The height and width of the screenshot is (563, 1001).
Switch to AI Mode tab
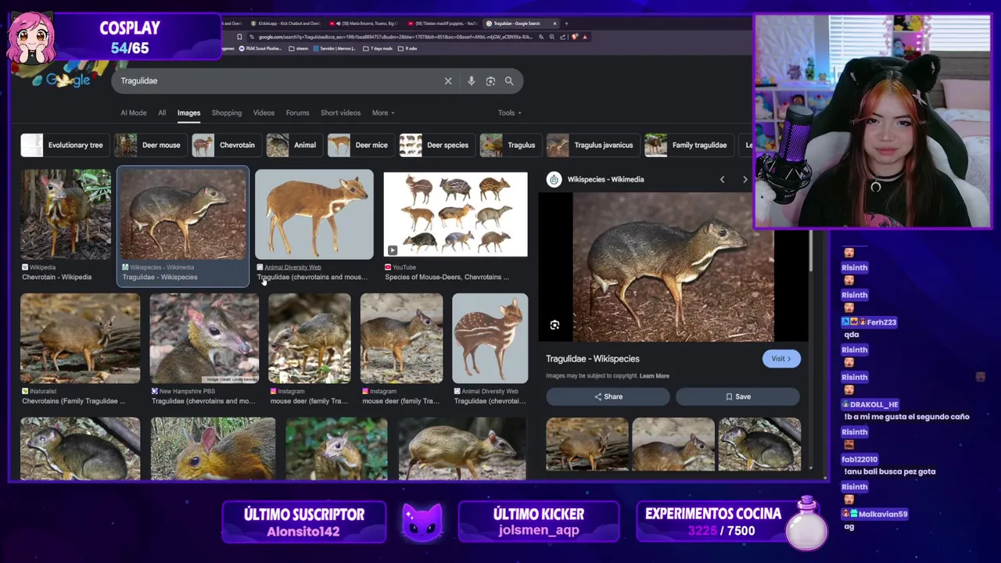coord(133,113)
